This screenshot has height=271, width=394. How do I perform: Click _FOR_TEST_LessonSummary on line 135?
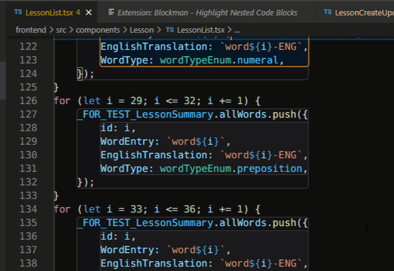145,223
